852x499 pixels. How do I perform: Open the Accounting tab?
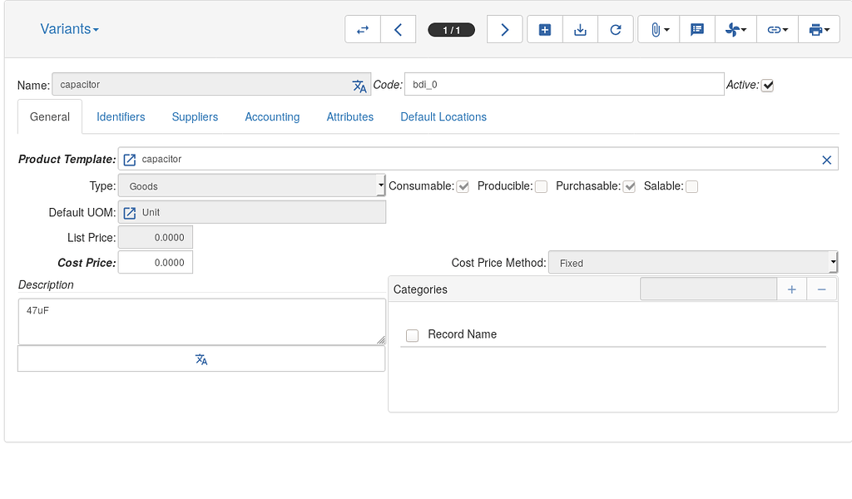point(272,116)
